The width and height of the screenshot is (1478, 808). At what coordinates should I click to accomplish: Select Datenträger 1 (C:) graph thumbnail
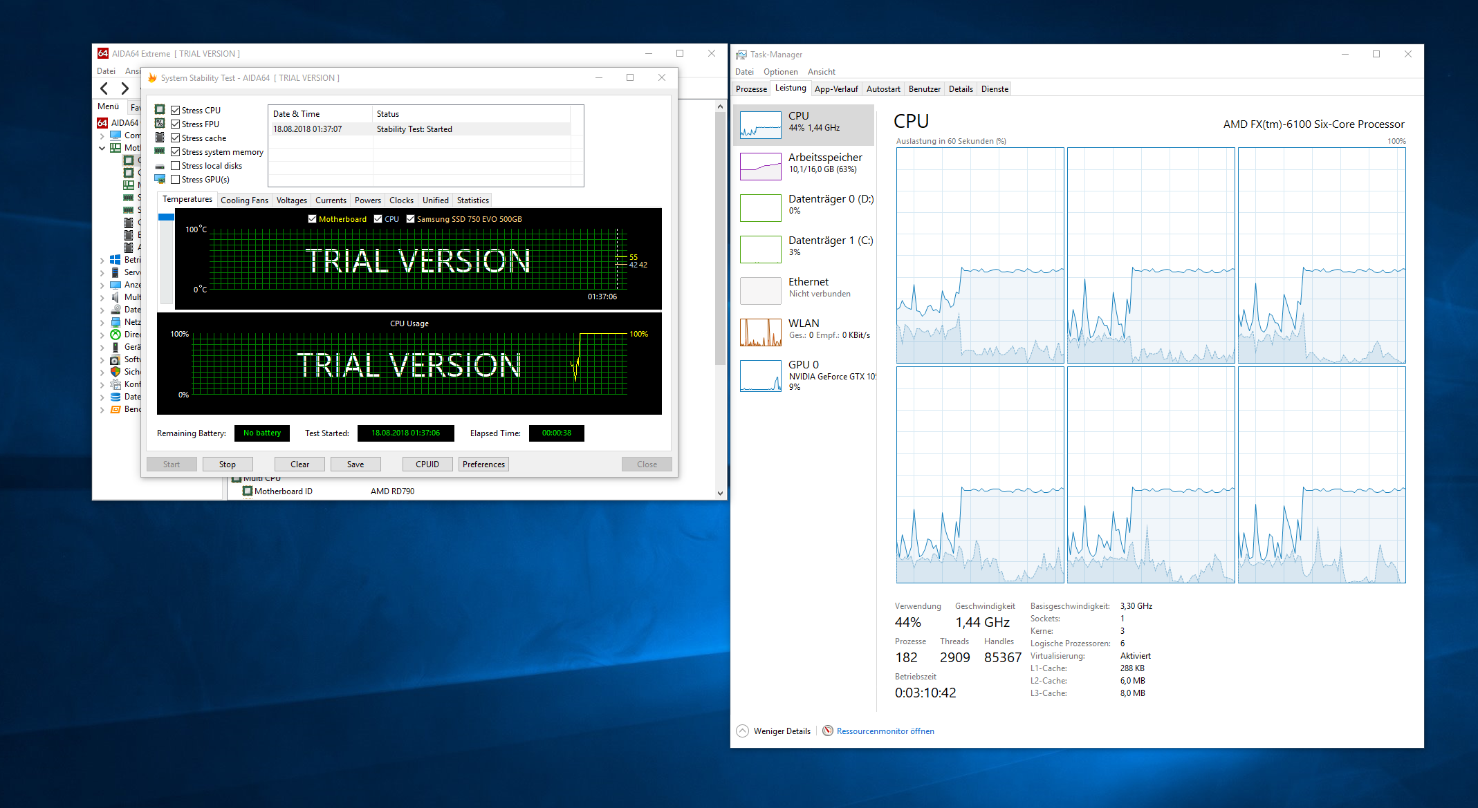760,250
